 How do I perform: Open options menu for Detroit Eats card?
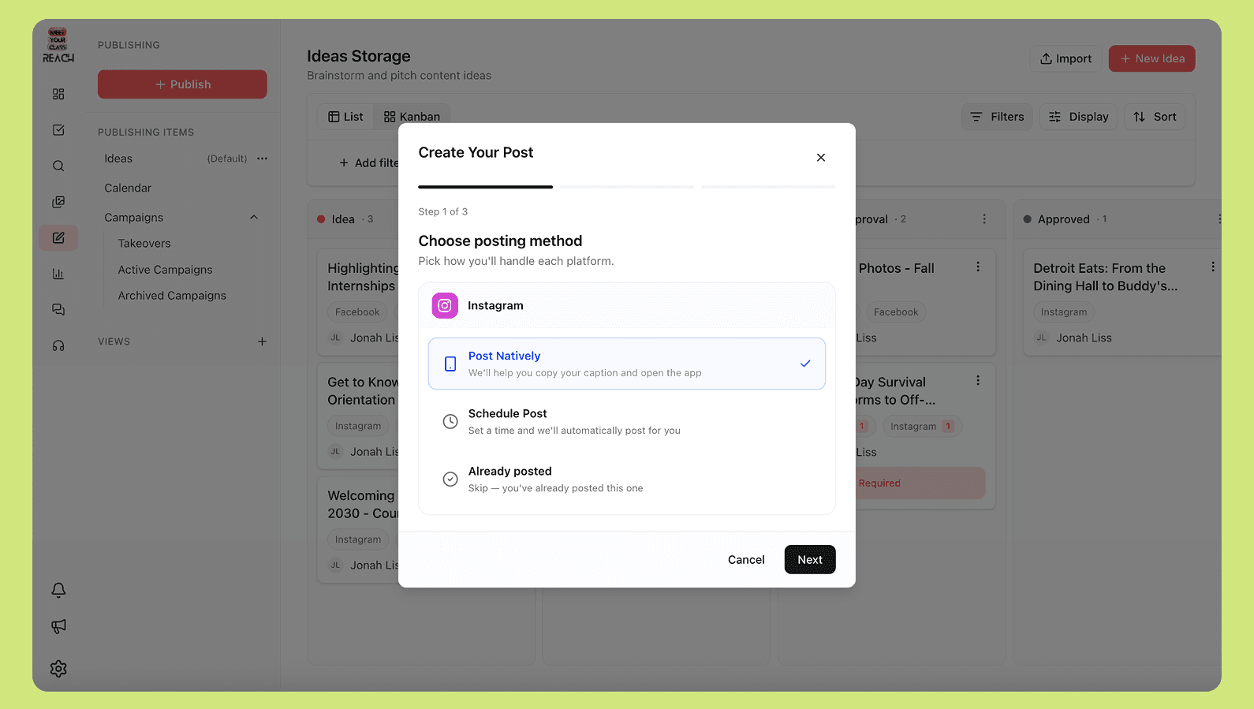pyautogui.click(x=1213, y=267)
